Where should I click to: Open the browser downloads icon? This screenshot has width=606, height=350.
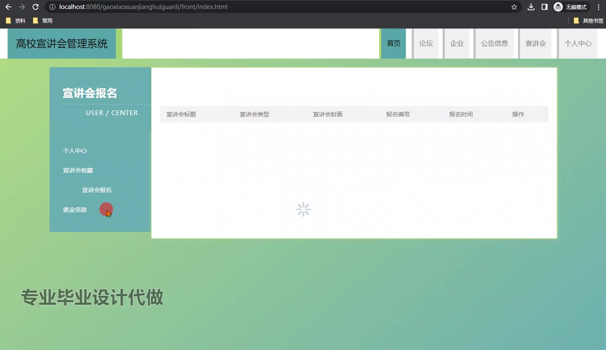[531, 7]
